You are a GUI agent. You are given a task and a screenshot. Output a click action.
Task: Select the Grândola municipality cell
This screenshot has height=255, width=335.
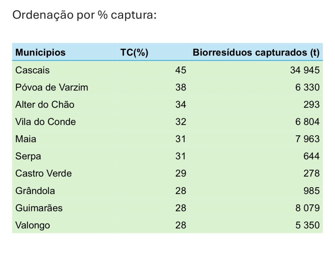tap(35, 191)
